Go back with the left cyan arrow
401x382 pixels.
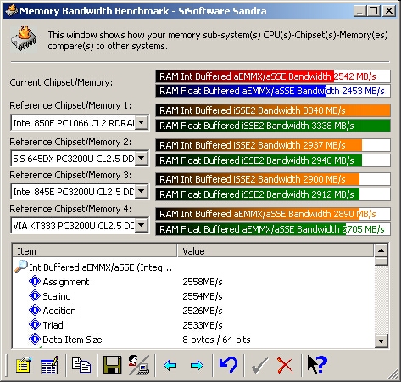pos(170,365)
